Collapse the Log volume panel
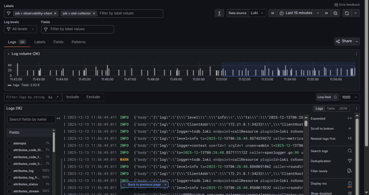 click(x=9, y=54)
